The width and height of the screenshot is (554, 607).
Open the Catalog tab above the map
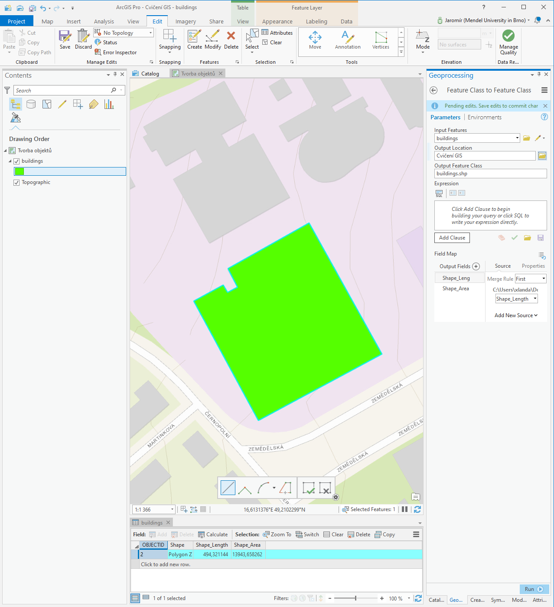(149, 73)
